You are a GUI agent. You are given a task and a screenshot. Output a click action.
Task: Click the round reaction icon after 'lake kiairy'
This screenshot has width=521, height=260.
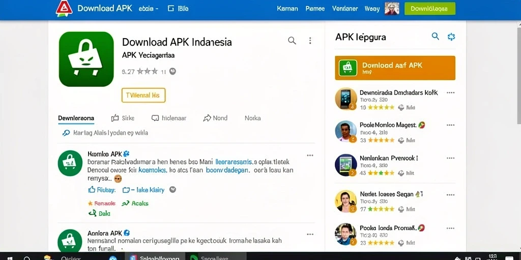pos(172,190)
